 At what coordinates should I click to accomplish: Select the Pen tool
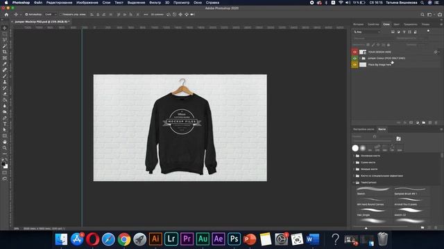(x=5, y=118)
